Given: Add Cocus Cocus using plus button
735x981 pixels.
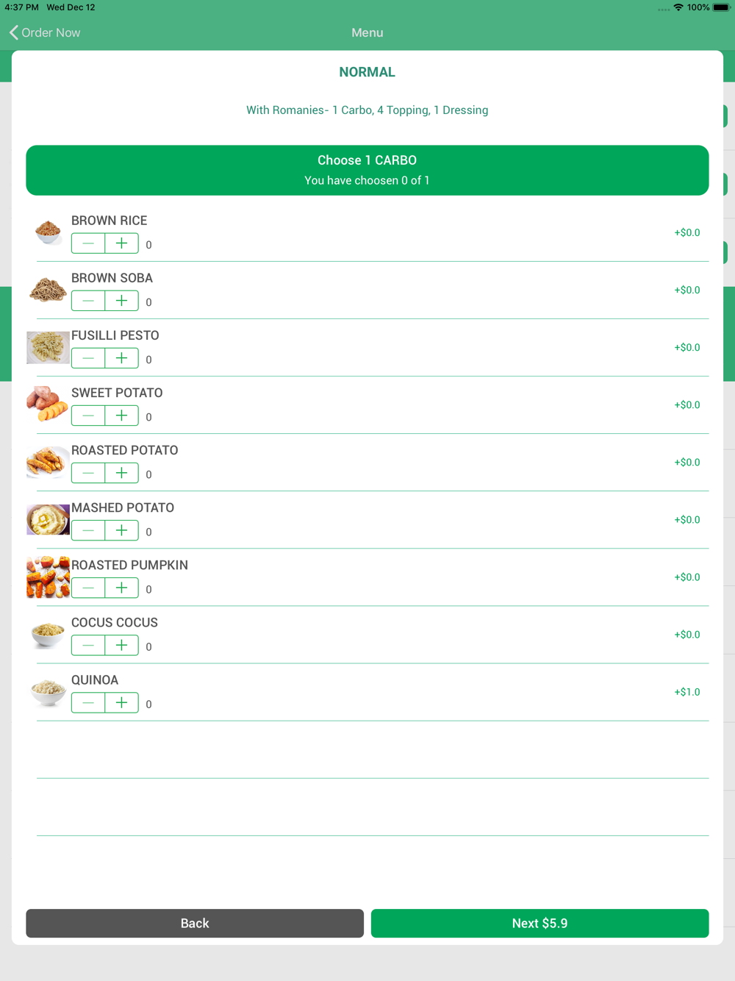Looking at the screenshot, I should pyautogui.click(x=122, y=645).
